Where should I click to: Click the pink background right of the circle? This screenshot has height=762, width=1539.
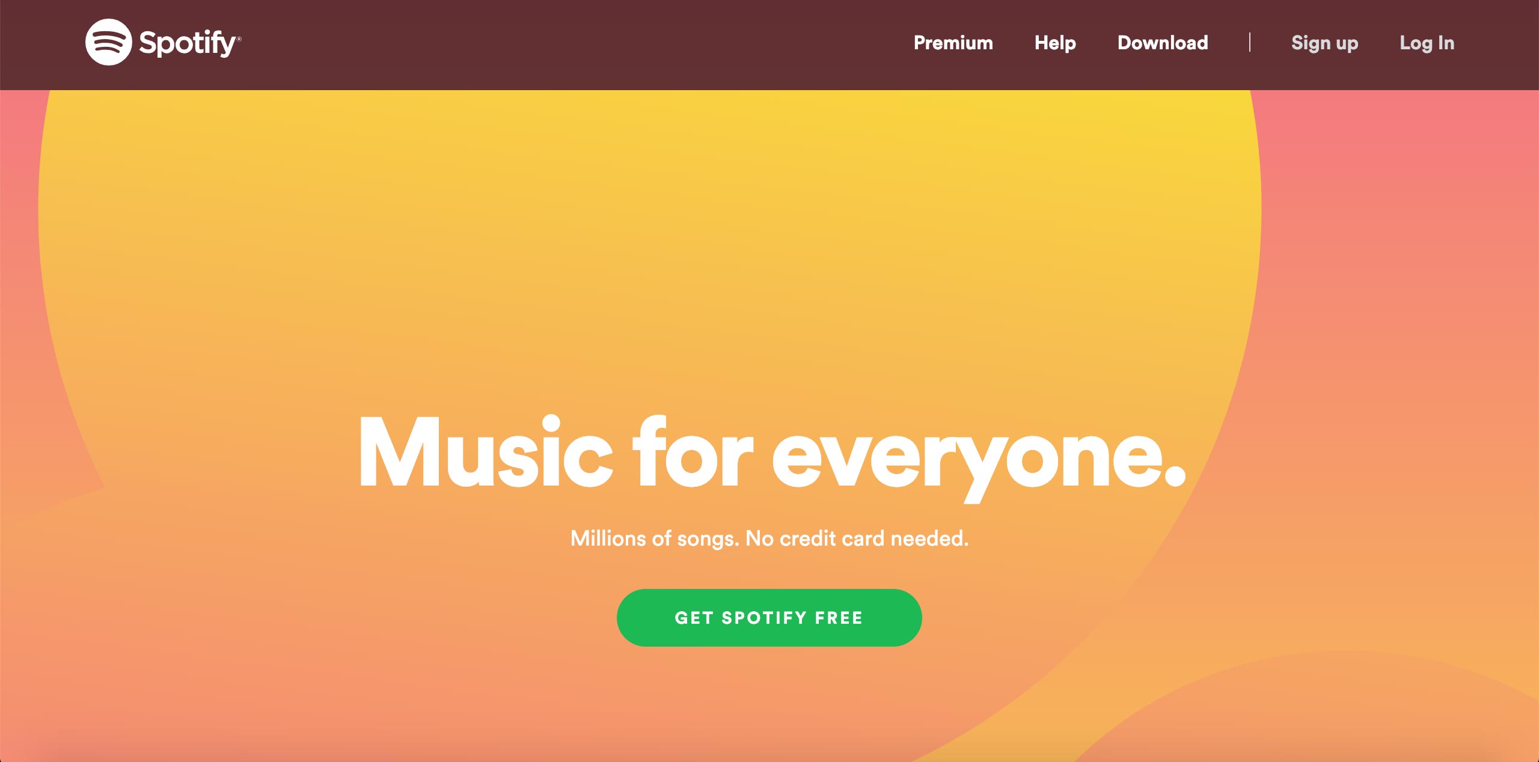[x=1401, y=240]
